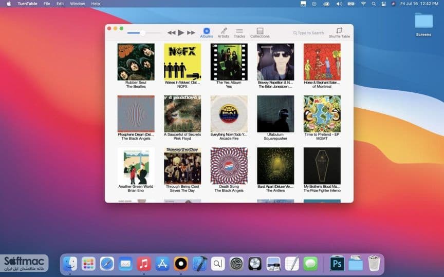Viewport: 444px width, 277px height.
Task: Launch Photoshop from the Dock
Action: click(337, 264)
